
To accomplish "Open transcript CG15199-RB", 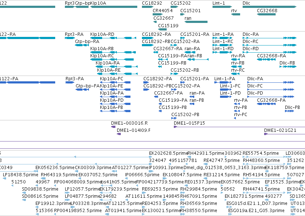I will point(160,67).
